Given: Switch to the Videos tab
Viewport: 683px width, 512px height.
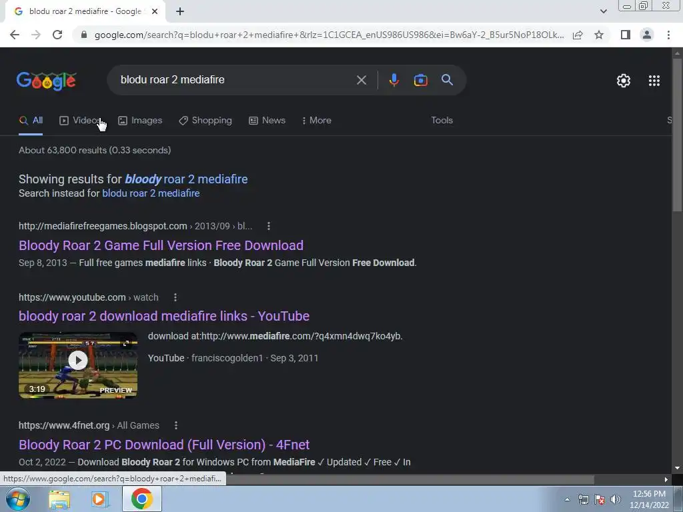Looking at the screenshot, I should tap(80, 121).
